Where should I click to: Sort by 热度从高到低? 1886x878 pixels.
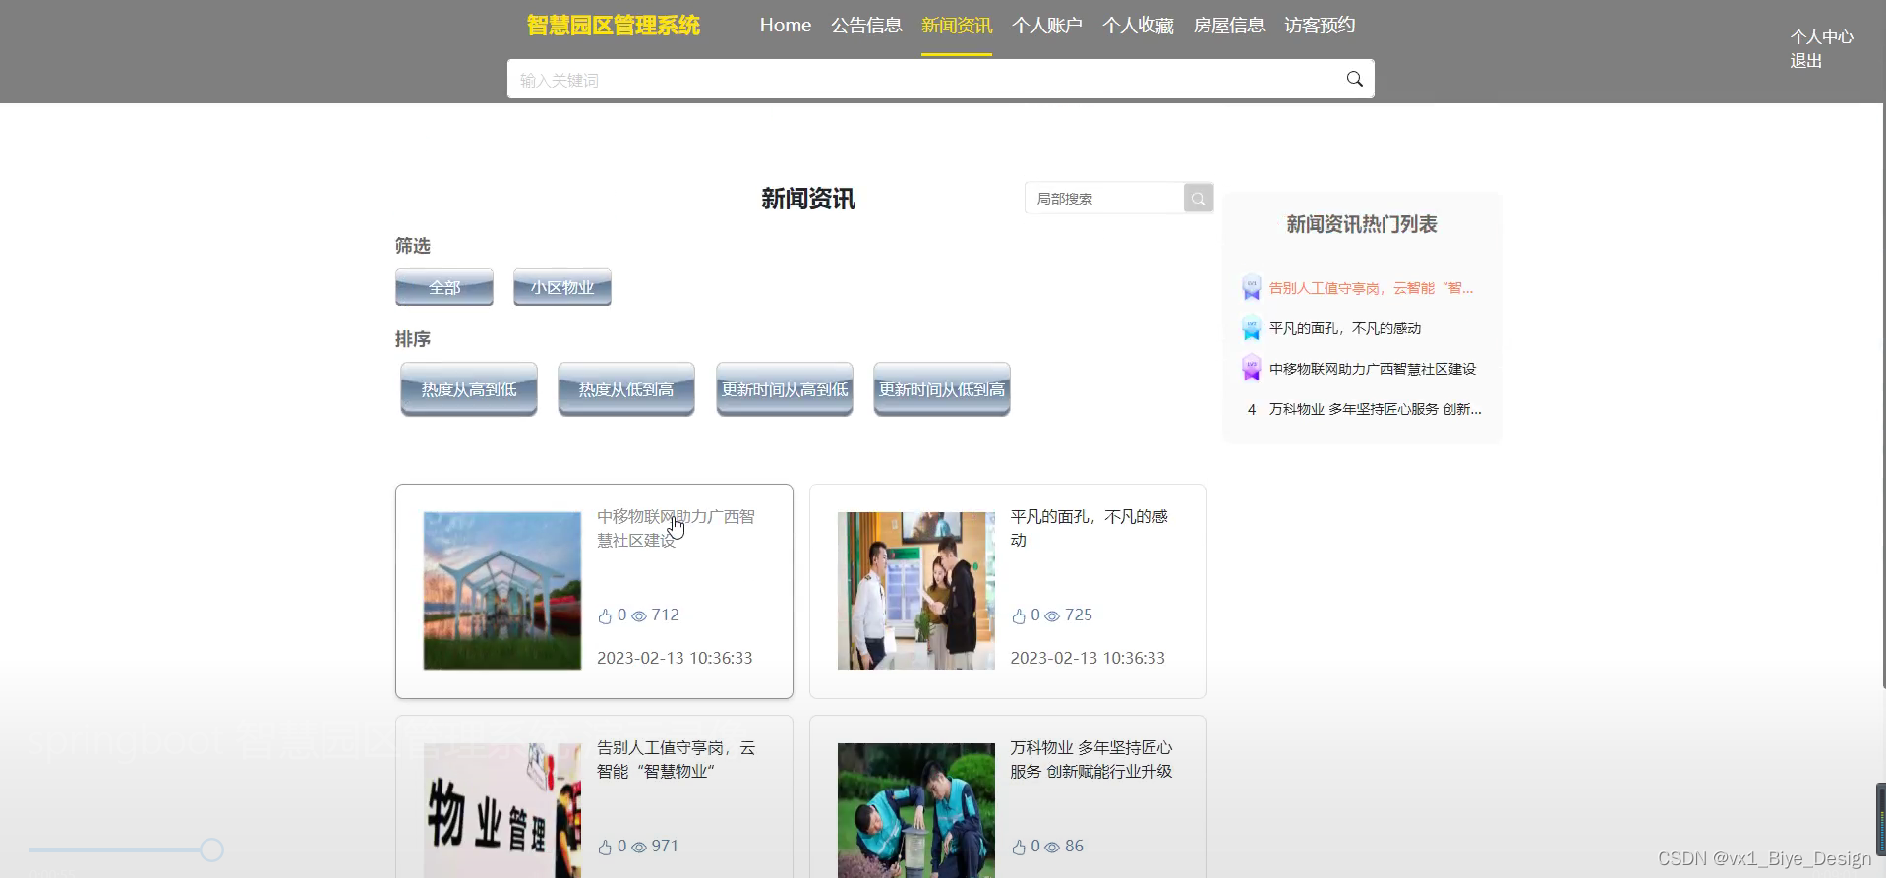(x=469, y=389)
